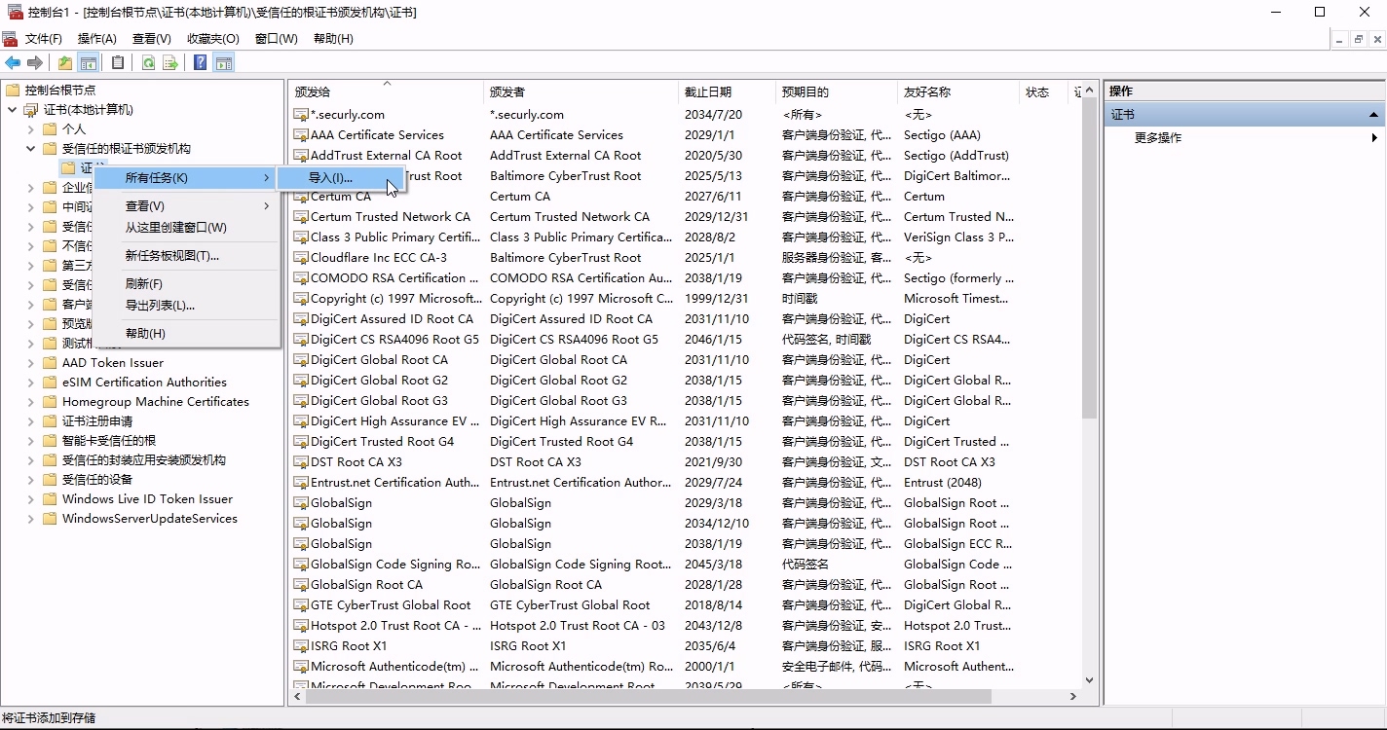Screen dimensions: 1387x730
Task: Click certificate icon of Cloudflare Inc ECC CA-3
Action: [x=301, y=258]
